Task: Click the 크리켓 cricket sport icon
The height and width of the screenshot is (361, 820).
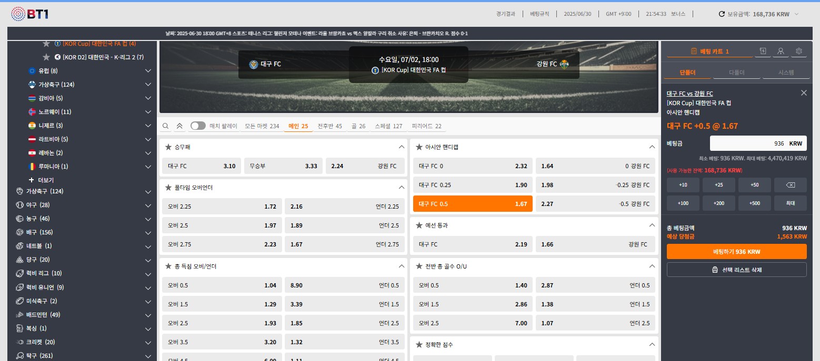Action: click(x=19, y=342)
